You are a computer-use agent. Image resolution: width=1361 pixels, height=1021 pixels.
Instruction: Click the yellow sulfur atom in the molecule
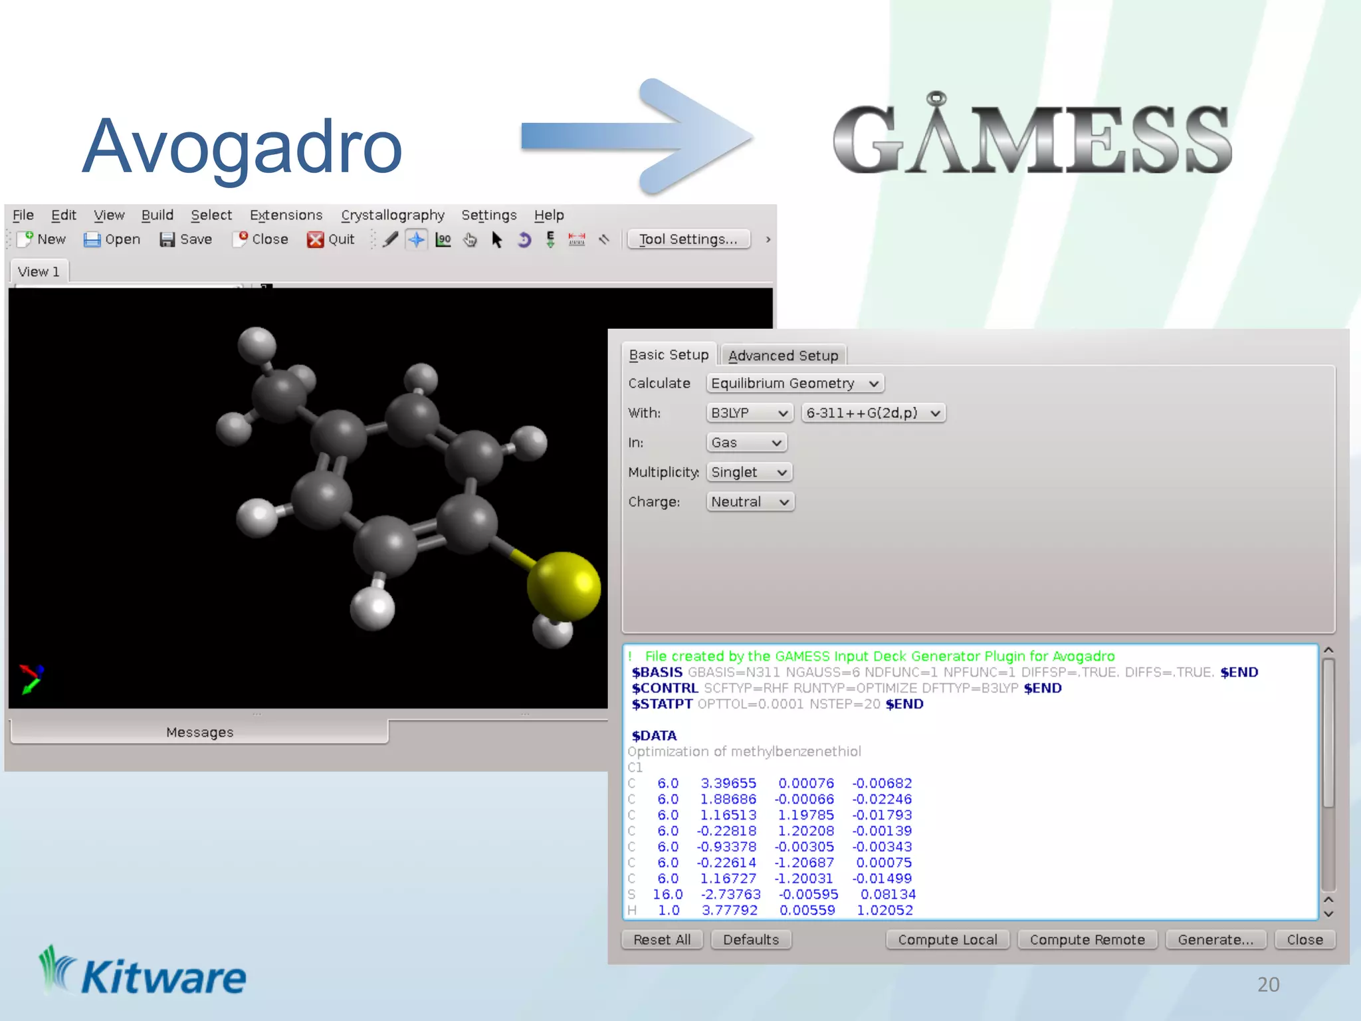(x=564, y=586)
